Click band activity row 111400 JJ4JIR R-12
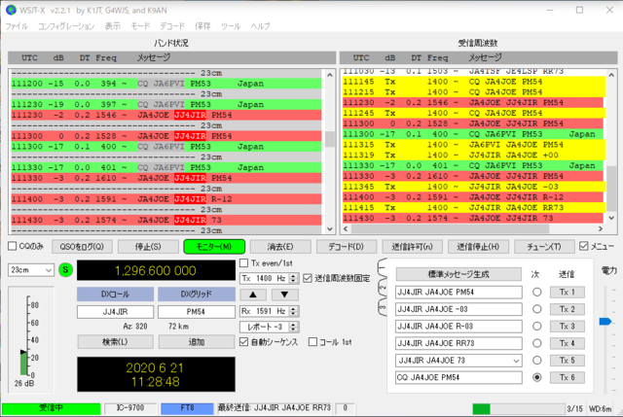This screenshot has width=623, height=417. click(x=166, y=198)
